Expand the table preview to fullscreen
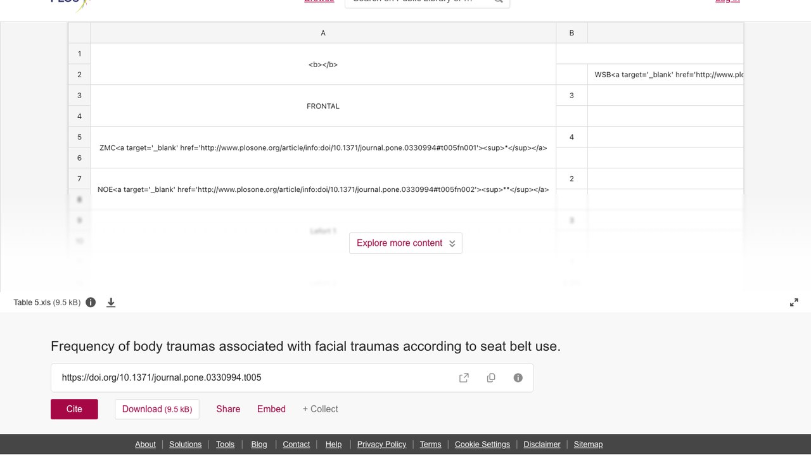 pyautogui.click(x=794, y=303)
